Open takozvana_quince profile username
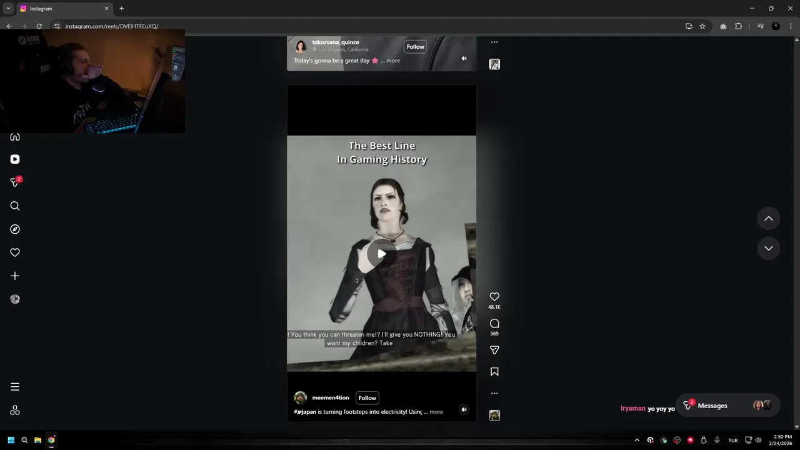Viewport: 800px width, 450px height. tap(336, 42)
